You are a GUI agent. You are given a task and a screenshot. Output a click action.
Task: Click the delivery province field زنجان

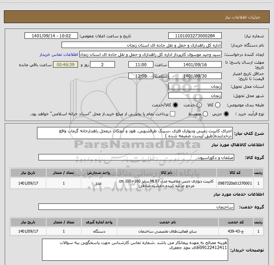pyautogui.click(x=195, y=86)
